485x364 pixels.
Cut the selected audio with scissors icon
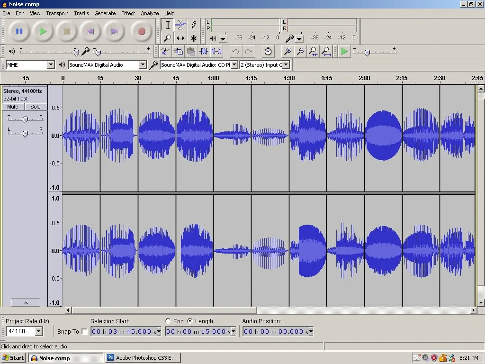click(x=164, y=51)
